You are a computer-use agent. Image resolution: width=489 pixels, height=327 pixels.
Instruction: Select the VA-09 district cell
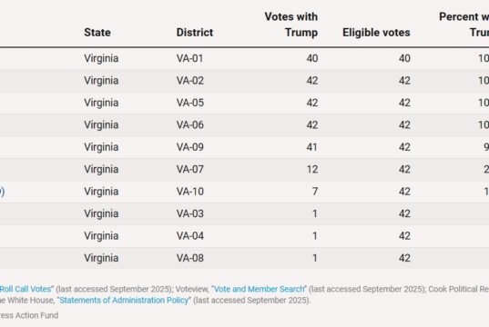click(x=190, y=147)
